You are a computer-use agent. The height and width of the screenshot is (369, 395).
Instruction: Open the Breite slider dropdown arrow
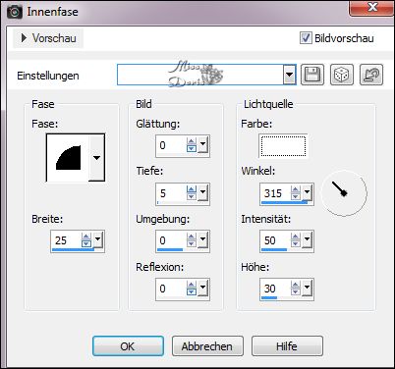click(x=98, y=239)
